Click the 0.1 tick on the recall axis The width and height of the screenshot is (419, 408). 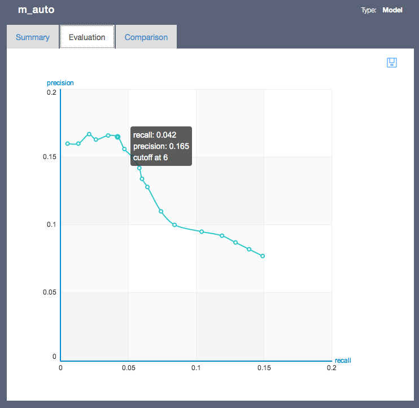coord(196,368)
